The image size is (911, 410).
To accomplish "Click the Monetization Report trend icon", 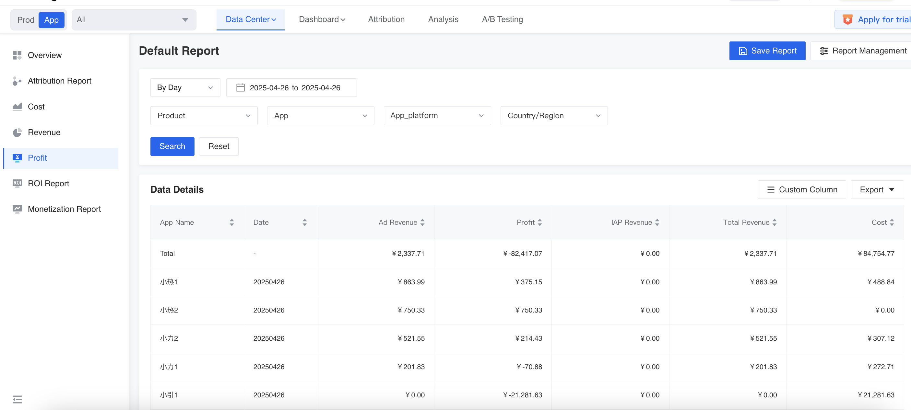I will click(x=17, y=209).
